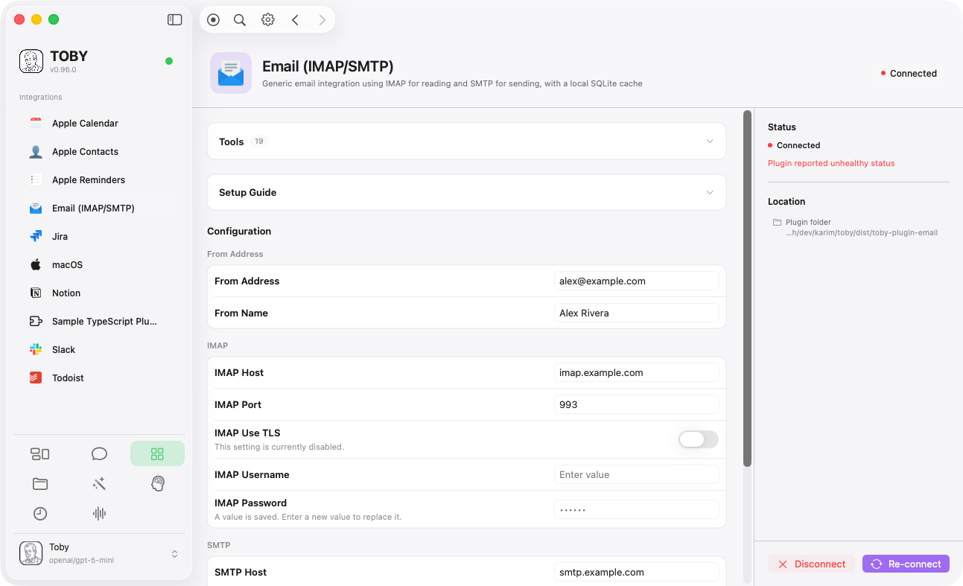Viewport: 963px width, 586px height.
Task: Click the Disconnect button
Action: click(x=811, y=564)
